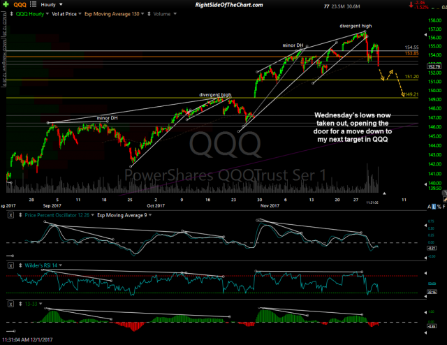447x345 pixels.
Task: Click the upward triangle marker on time axis
Action: pyautogui.click(x=384, y=193)
